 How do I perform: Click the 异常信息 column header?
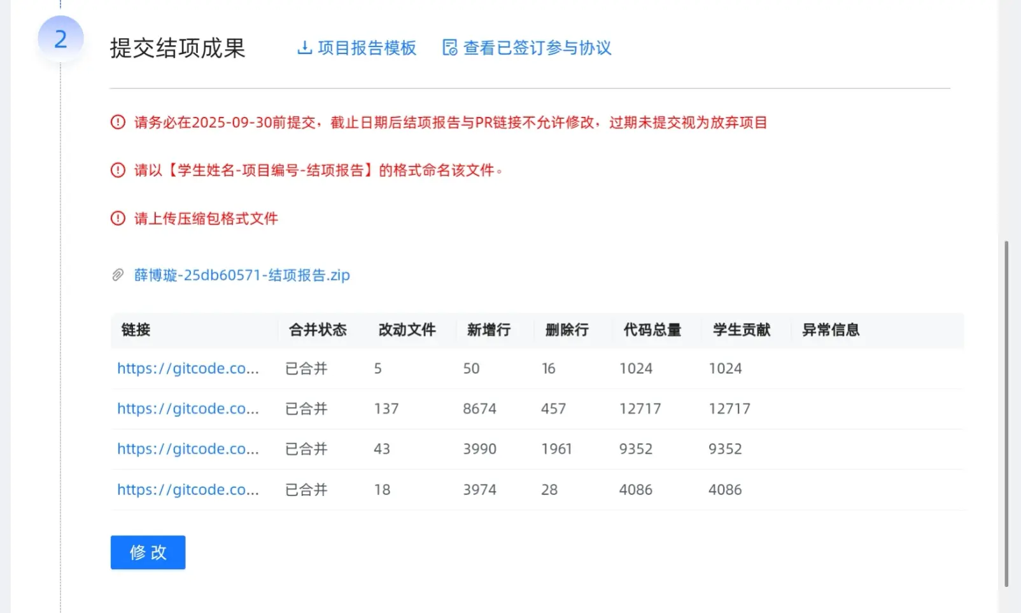tap(830, 329)
